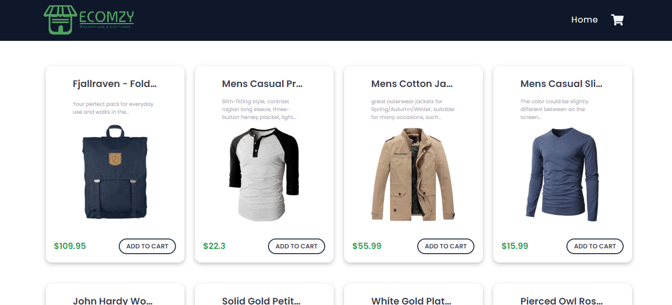Add Mens Casual Slim Fit to cart
Image resolution: width=672 pixels, height=305 pixels.
tap(595, 246)
